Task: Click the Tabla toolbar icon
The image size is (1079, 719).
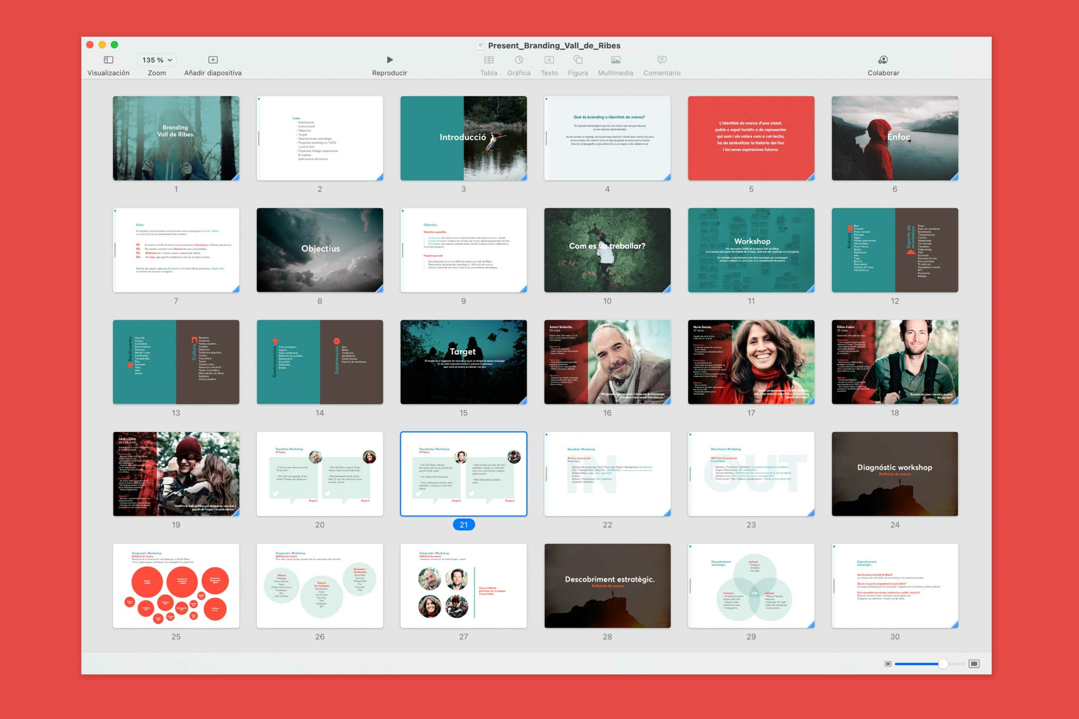Action: tap(489, 60)
